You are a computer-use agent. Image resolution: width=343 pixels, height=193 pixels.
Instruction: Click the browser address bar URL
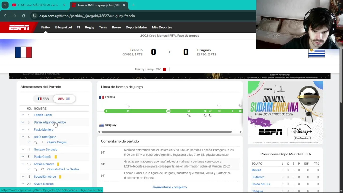point(87,16)
